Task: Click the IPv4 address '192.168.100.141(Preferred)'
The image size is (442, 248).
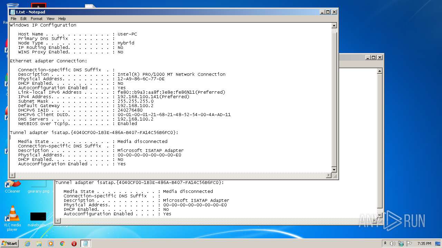Action: (153, 97)
